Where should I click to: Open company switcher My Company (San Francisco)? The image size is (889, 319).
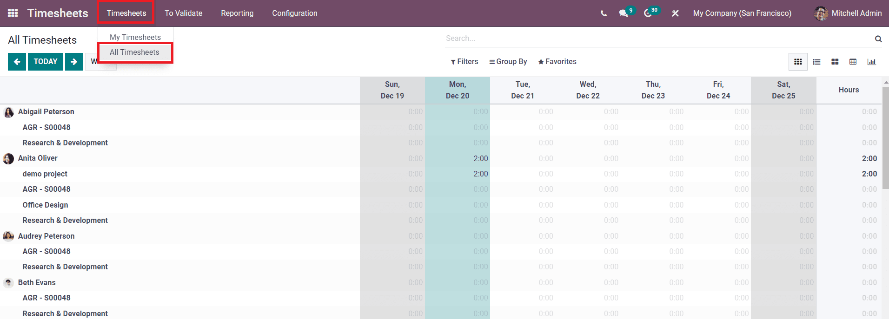pos(742,13)
